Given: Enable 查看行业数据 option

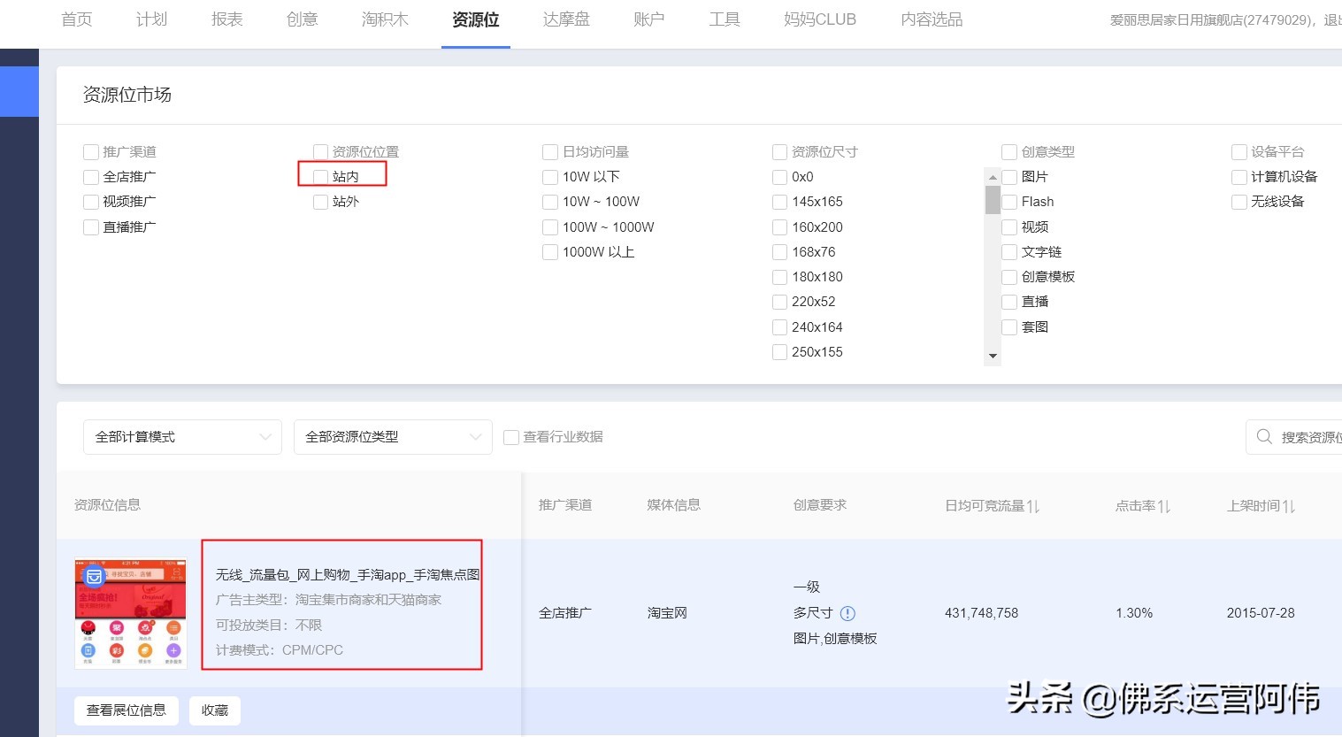Looking at the screenshot, I should coord(510,436).
